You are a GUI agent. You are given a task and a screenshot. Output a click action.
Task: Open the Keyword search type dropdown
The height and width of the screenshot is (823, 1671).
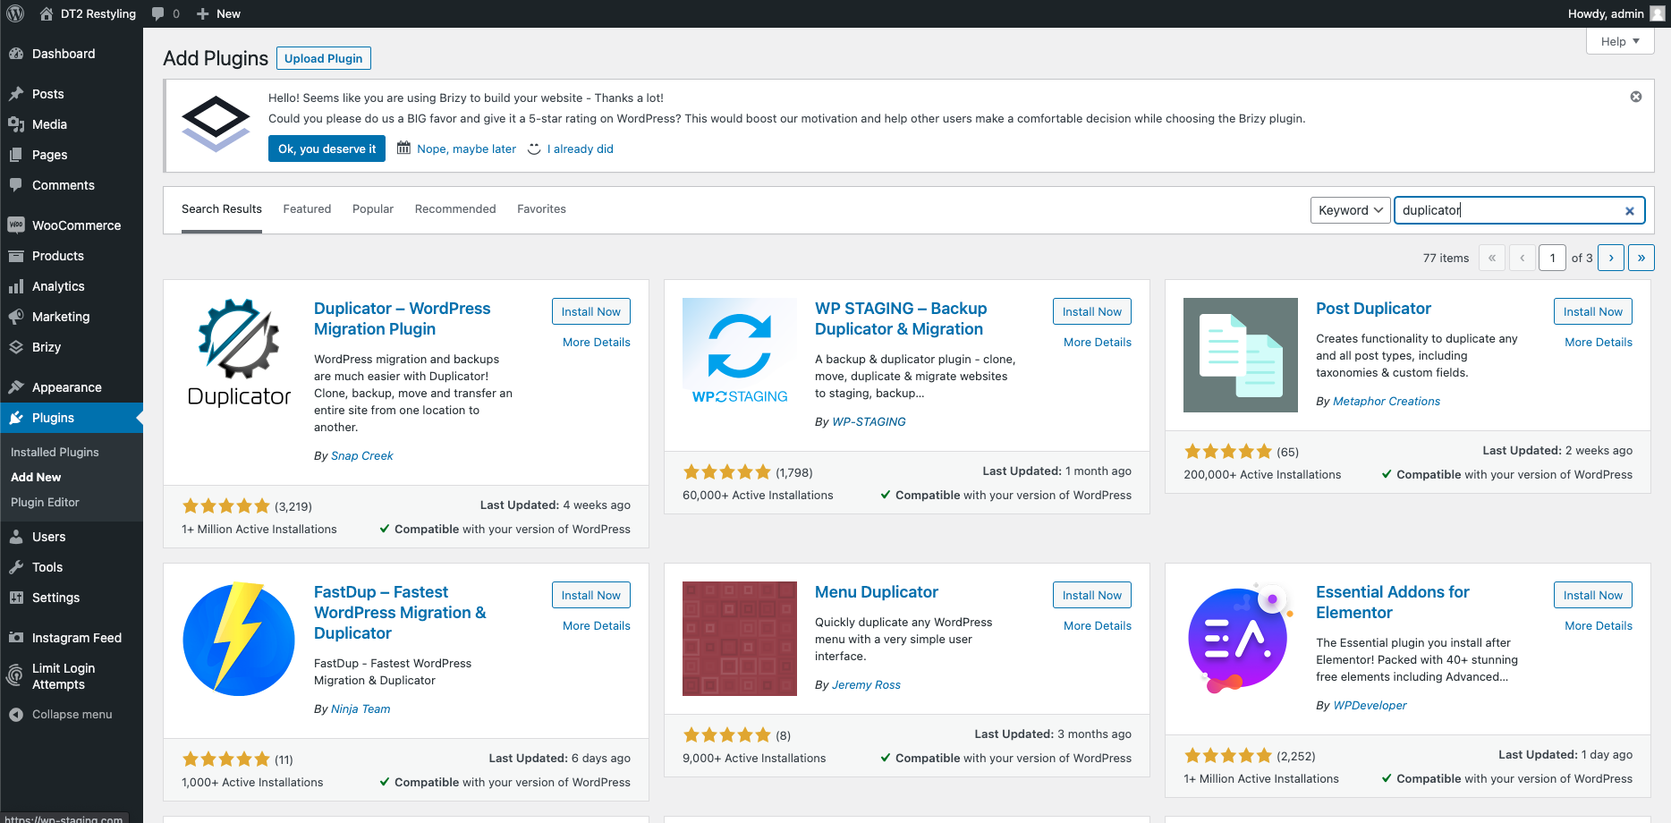pos(1350,210)
